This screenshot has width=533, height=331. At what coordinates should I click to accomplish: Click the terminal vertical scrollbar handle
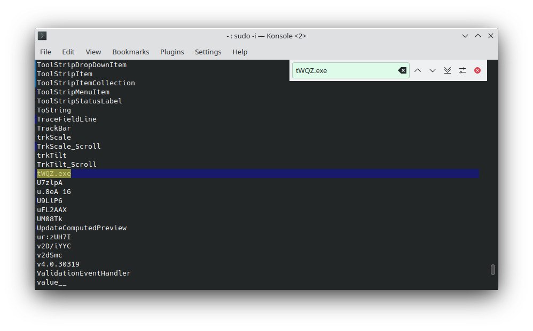492,270
